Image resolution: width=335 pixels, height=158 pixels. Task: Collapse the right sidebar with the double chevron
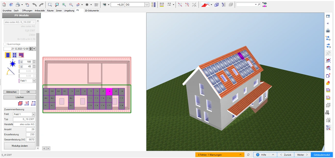click(x=328, y=23)
